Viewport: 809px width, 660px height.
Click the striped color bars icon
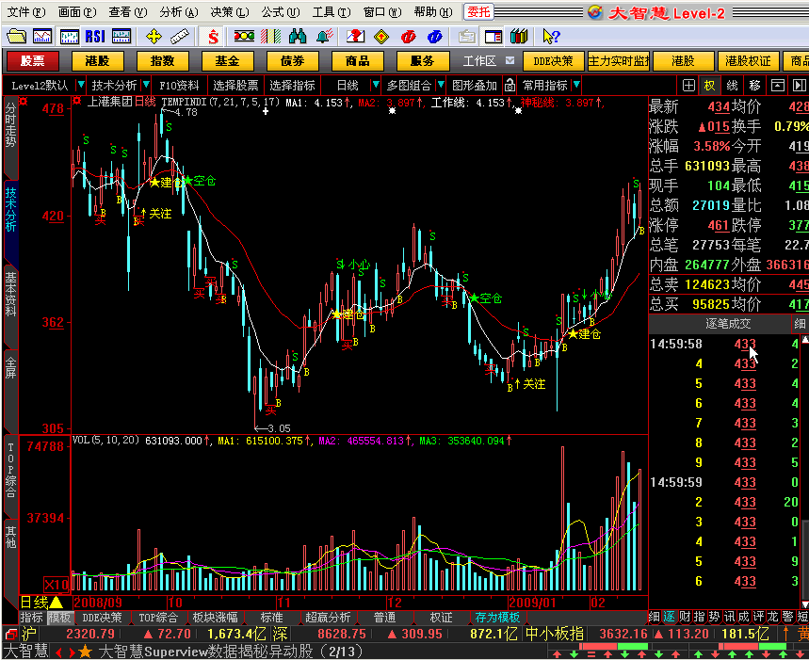click(x=270, y=37)
